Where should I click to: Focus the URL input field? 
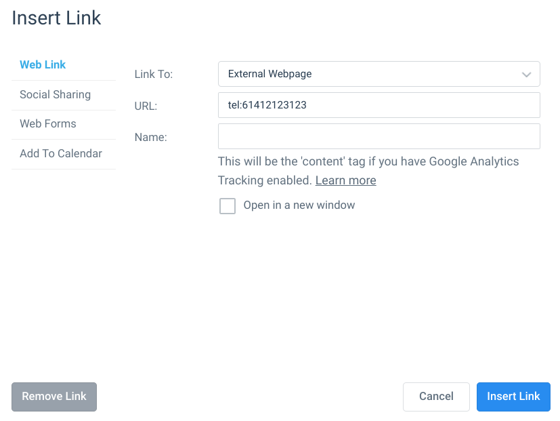coord(379,105)
